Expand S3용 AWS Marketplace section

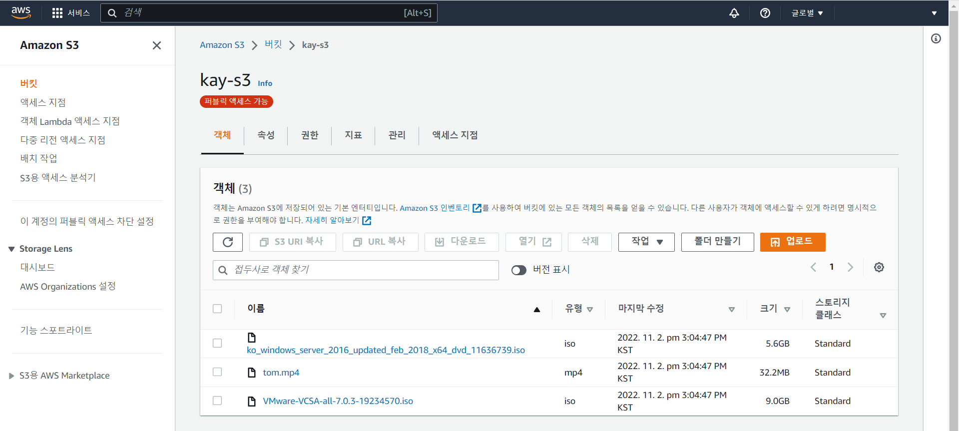point(11,376)
